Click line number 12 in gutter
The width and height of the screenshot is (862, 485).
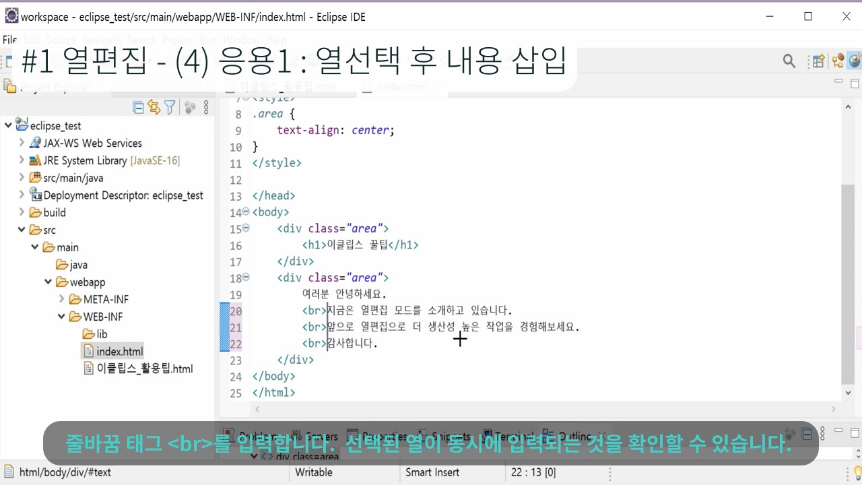click(236, 180)
